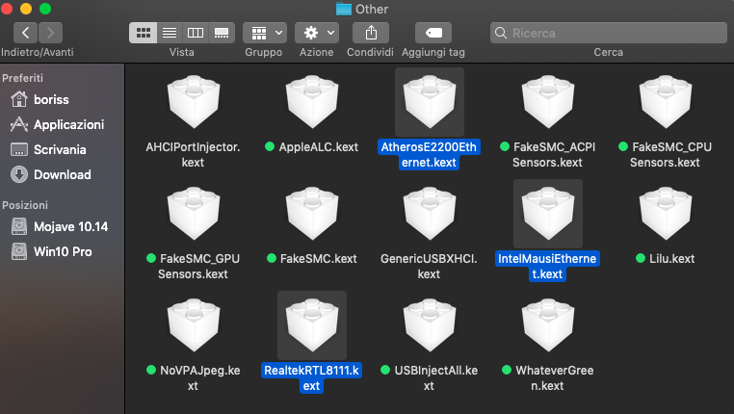The width and height of the screenshot is (734, 414).
Task: Select Mojave 10.14 volume in sidebar
Action: point(60,226)
